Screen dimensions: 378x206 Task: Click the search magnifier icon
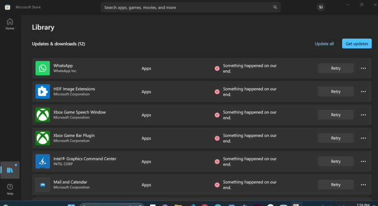275,7
